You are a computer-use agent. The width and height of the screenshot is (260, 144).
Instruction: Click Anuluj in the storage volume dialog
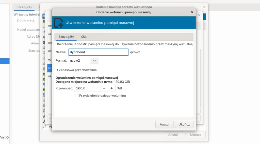pyautogui.click(x=164, y=124)
